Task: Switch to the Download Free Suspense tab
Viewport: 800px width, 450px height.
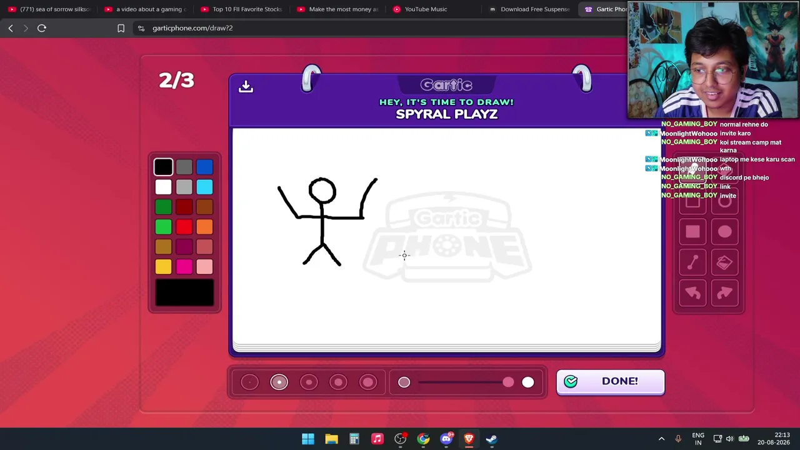Action: coord(531,9)
